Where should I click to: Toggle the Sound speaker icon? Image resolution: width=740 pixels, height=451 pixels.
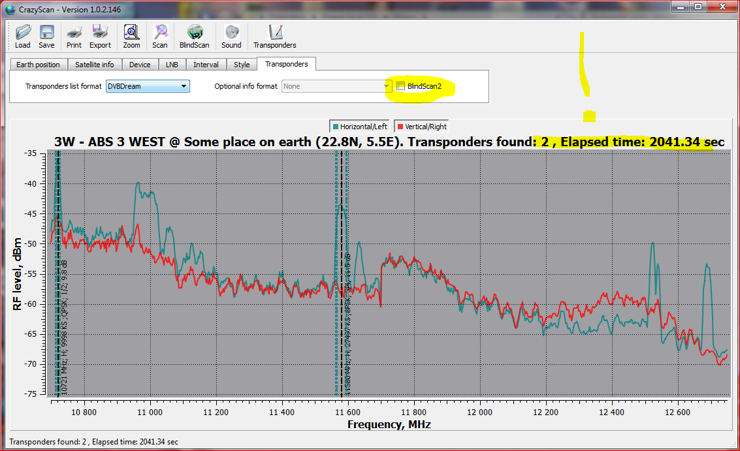[231, 32]
